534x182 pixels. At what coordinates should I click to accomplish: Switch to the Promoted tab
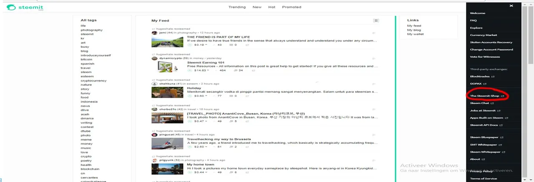pyautogui.click(x=292, y=7)
